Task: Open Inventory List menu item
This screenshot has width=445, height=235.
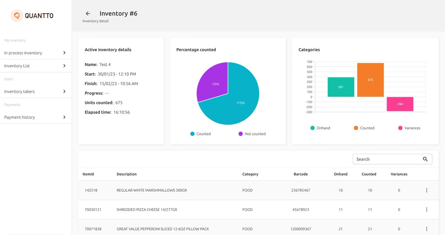Action: click(x=36, y=66)
